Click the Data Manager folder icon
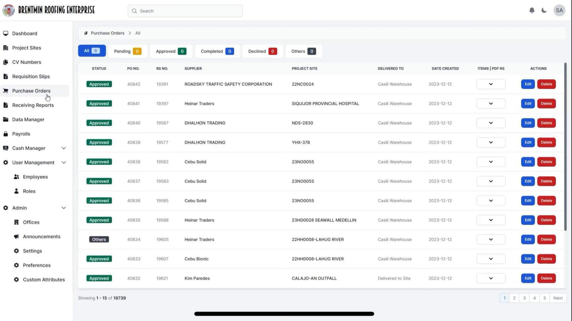The width and height of the screenshot is (572, 321). tap(6, 120)
